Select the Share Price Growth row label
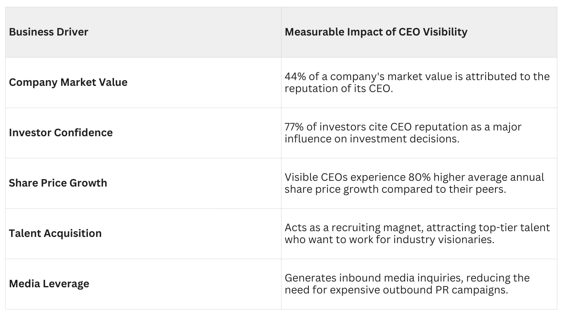The width and height of the screenshot is (564, 317). point(58,183)
